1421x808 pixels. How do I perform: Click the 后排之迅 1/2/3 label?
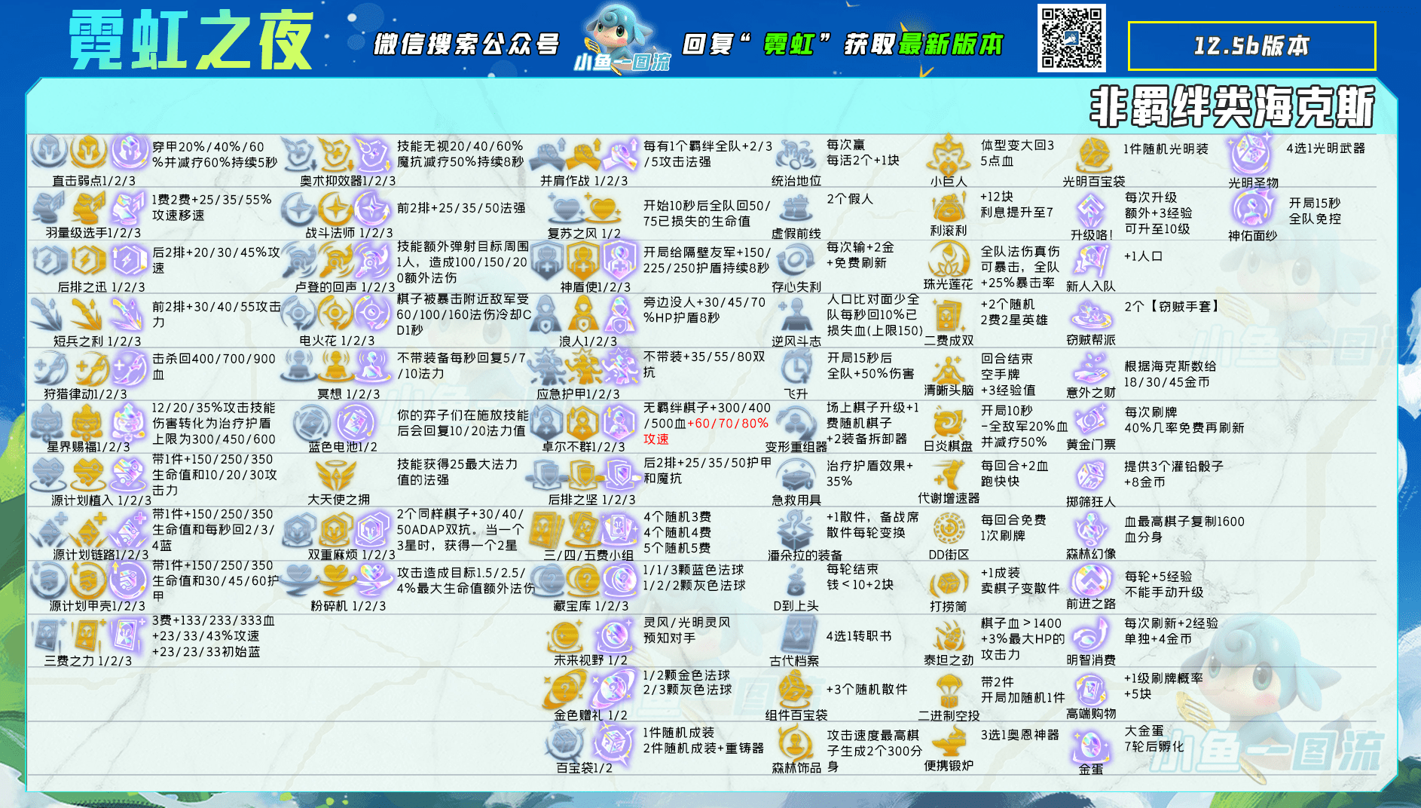101,287
